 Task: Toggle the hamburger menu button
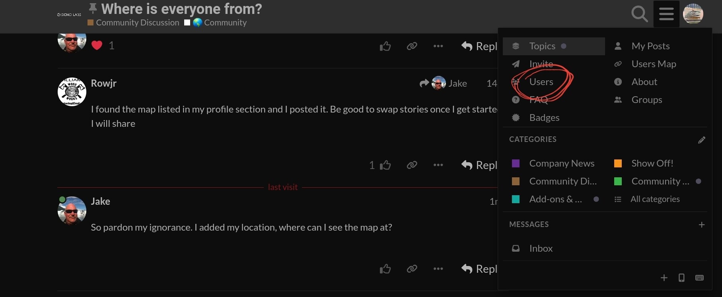tap(666, 14)
